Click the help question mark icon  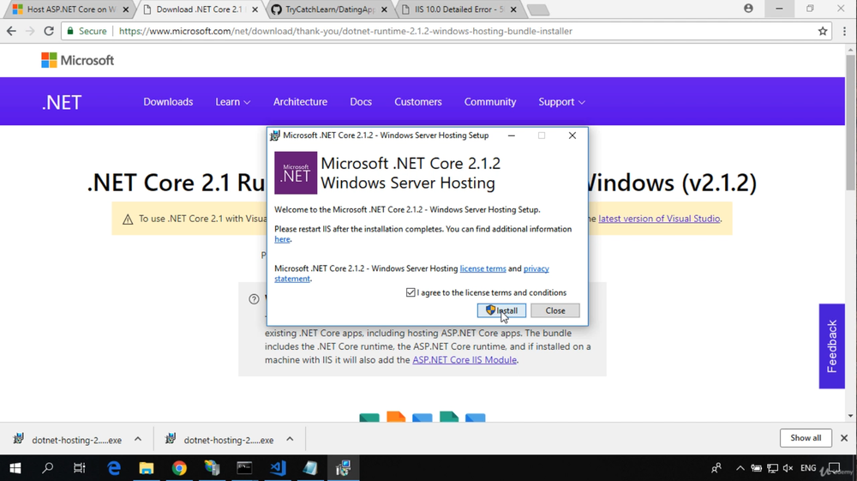click(x=254, y=299)
